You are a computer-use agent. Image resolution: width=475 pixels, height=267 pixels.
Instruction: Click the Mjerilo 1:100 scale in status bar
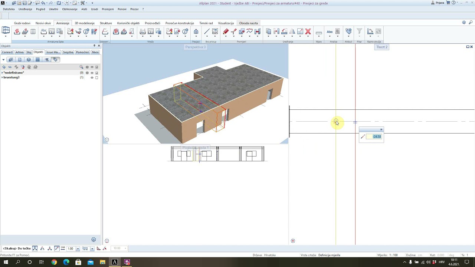387,255
